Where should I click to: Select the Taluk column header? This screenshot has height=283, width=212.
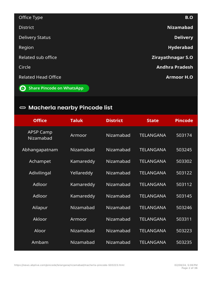point(76,120)
